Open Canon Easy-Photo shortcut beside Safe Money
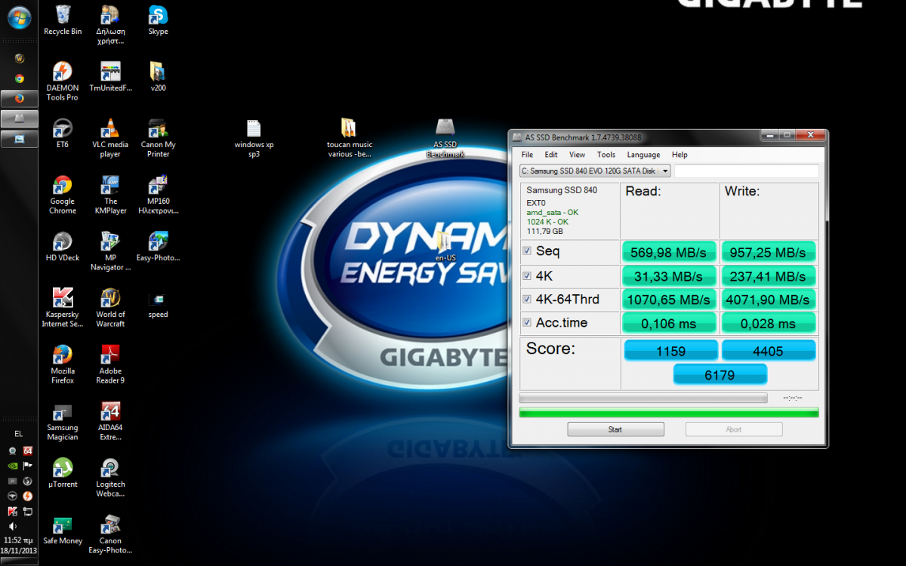Screen dimensions: 906x566 (110, 534)
